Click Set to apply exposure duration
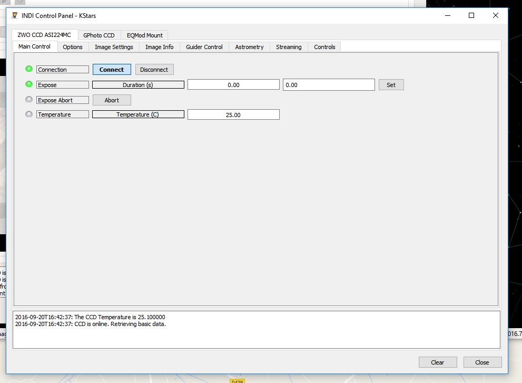This screenshot has height=383, width=522. 391,84
